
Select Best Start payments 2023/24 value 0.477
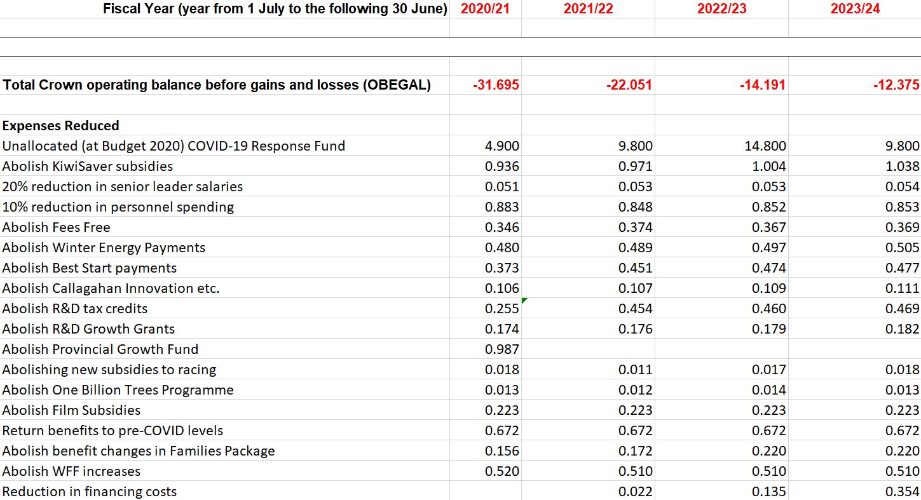click(902, 268)
